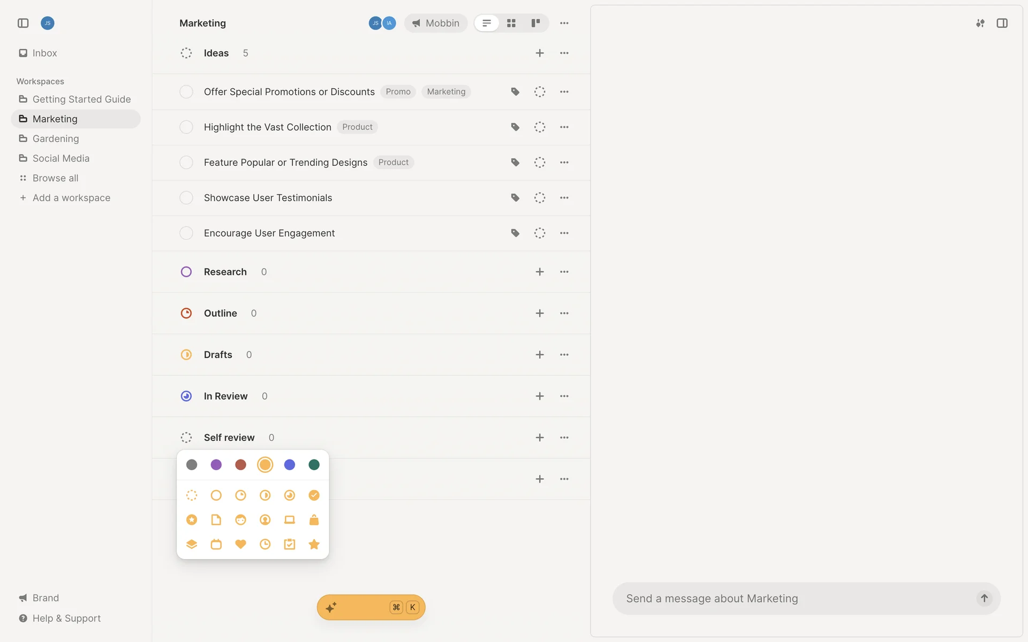Click tag icon for Showcase User Testimonials

pyautogui.click(x=515, y=198)
